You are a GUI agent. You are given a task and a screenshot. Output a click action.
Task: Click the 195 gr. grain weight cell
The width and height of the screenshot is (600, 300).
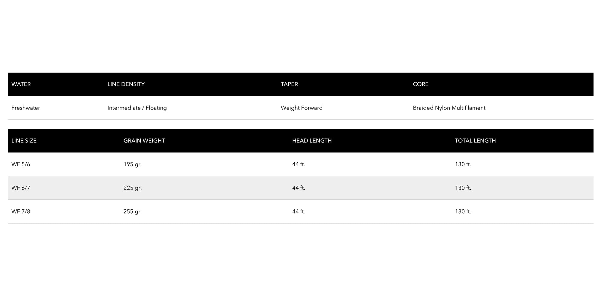click(x=133, y=164)
